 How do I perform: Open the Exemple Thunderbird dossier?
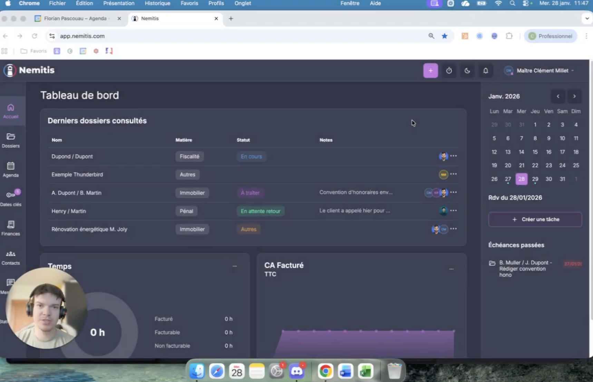click(77, 174)
